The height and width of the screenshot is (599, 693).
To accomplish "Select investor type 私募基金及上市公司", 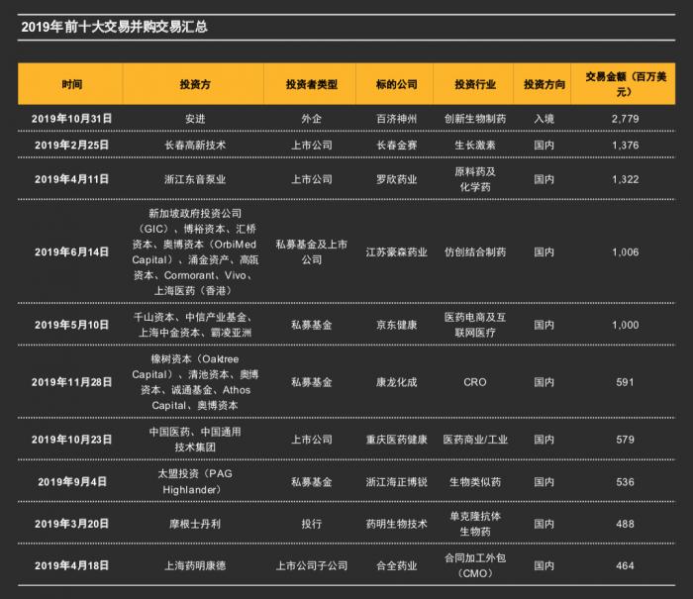I will (x=312, y=252).
